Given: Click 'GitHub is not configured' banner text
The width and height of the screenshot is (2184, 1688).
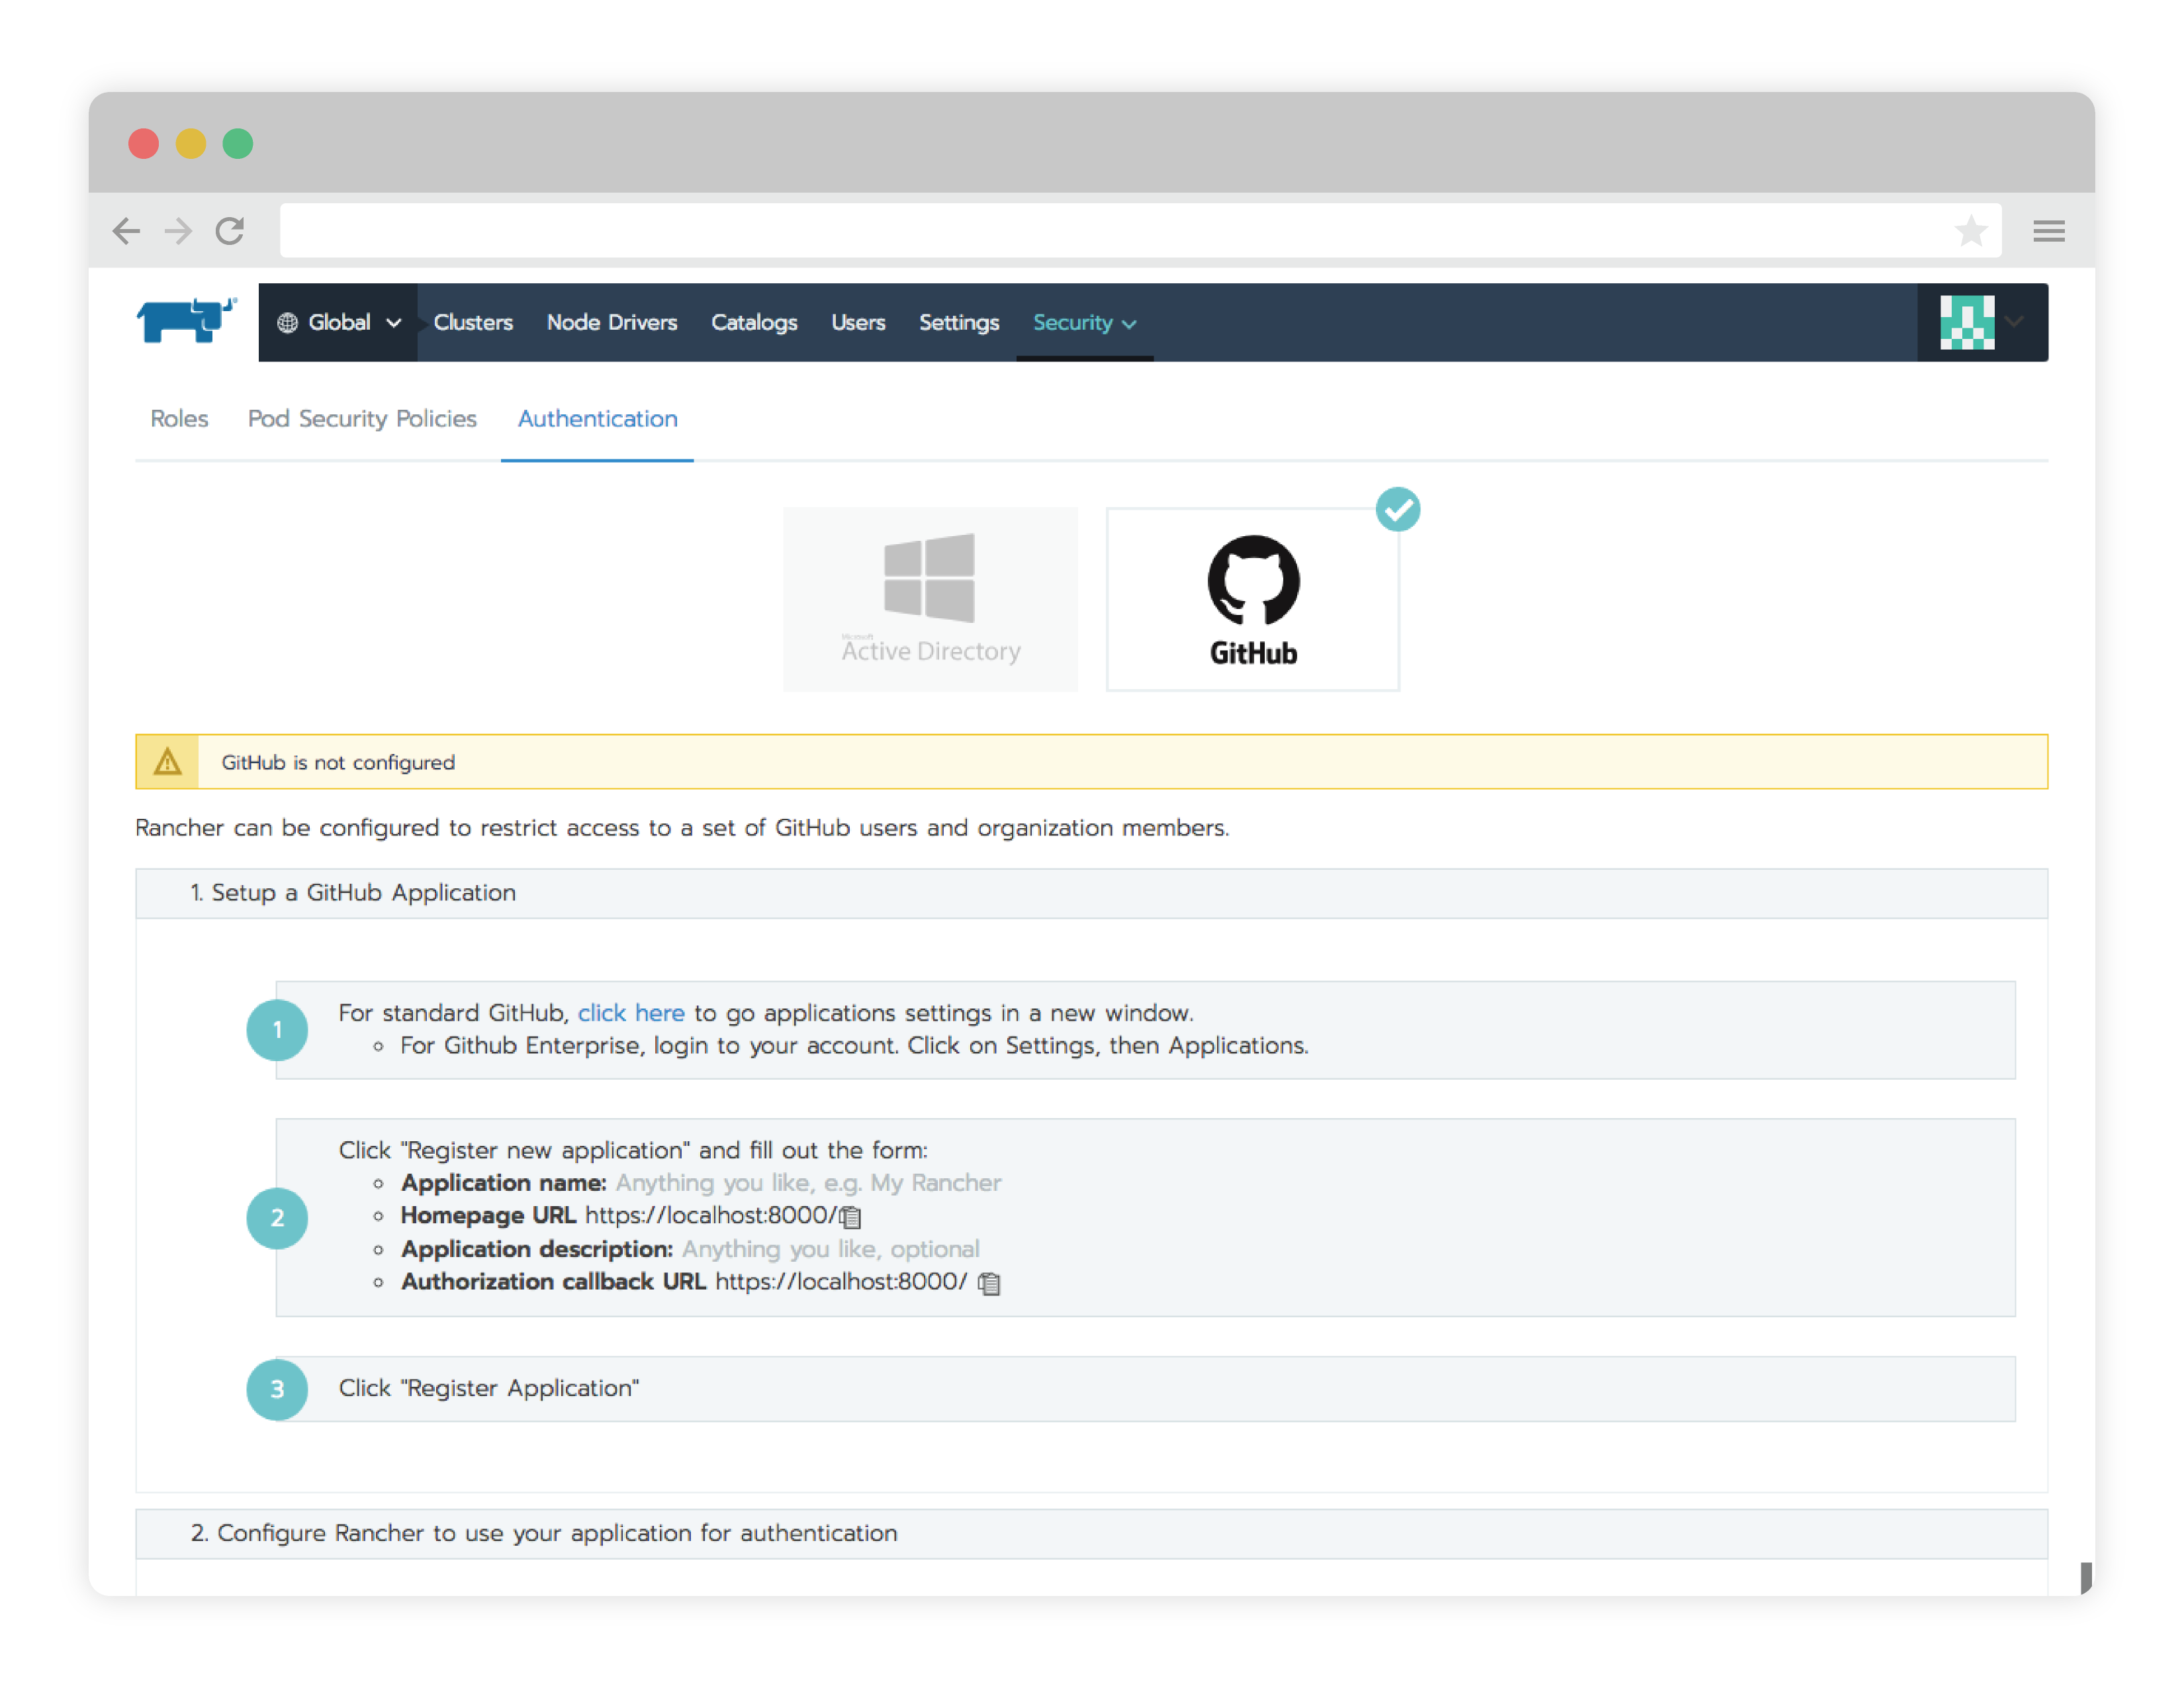Looking at the screenshot, I should (338, 762).
